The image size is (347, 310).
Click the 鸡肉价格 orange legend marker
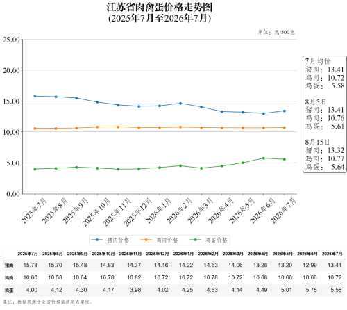[x=146, y=240]
